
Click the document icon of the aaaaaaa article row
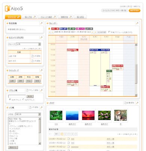(69, 147)
